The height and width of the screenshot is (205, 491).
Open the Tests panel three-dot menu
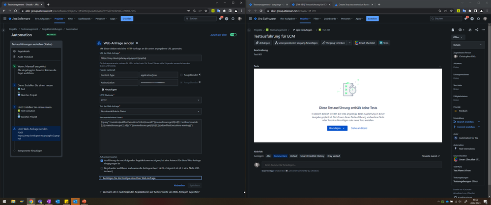(x=440, y=66)
